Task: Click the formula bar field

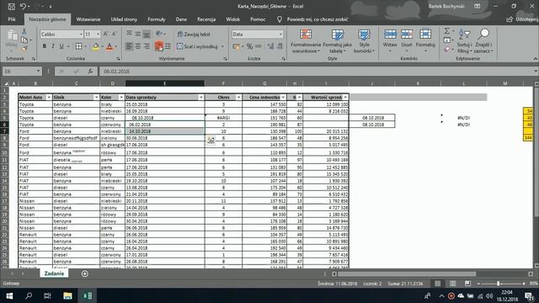Action: pos(317,71)
